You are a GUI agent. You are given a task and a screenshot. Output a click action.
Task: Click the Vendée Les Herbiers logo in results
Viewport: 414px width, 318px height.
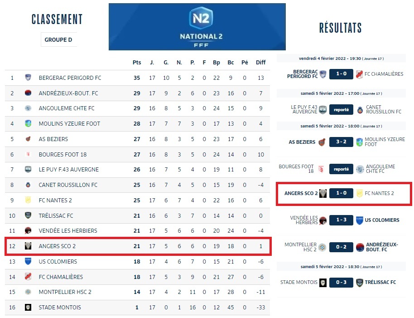click(323, 220)
